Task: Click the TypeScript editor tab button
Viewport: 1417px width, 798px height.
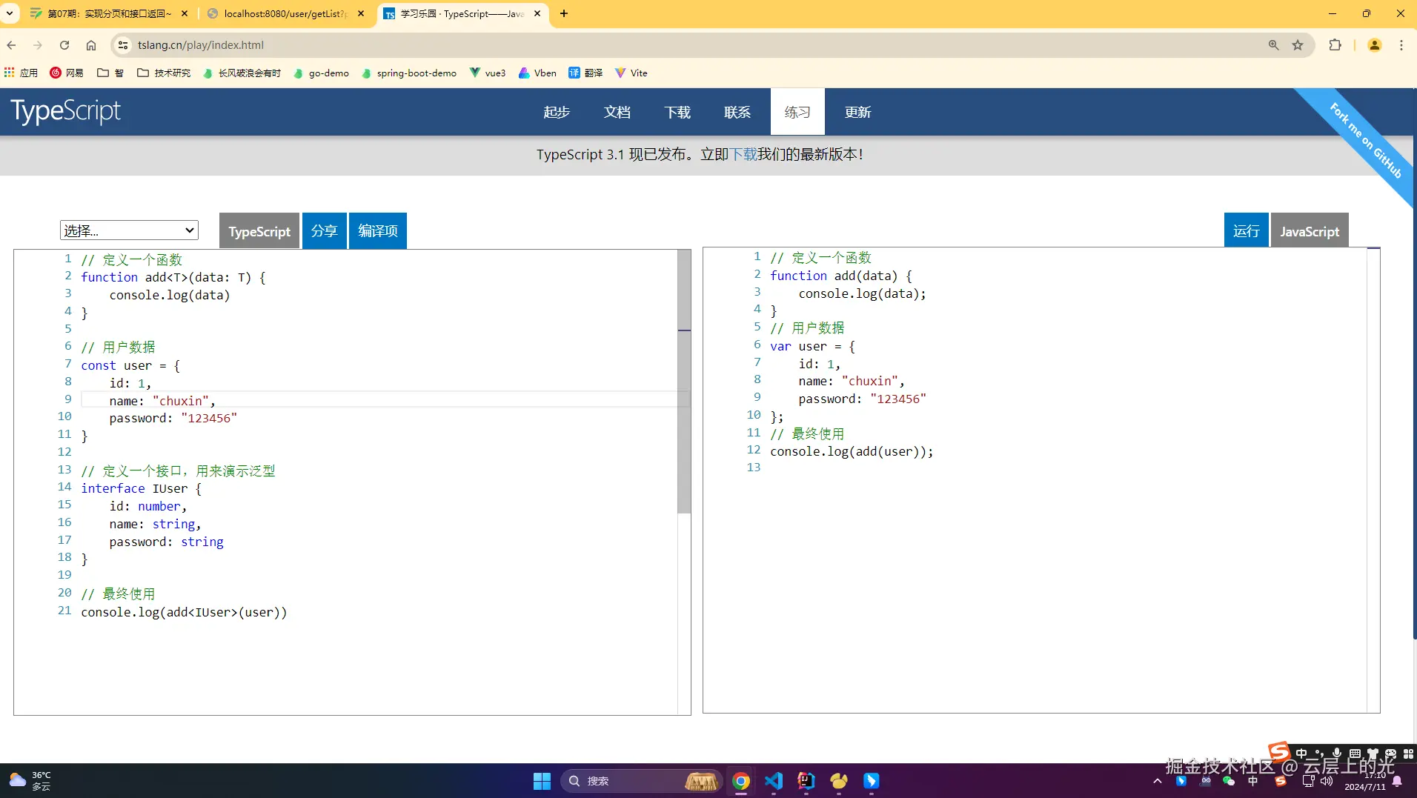Action: tap(259, 231)
